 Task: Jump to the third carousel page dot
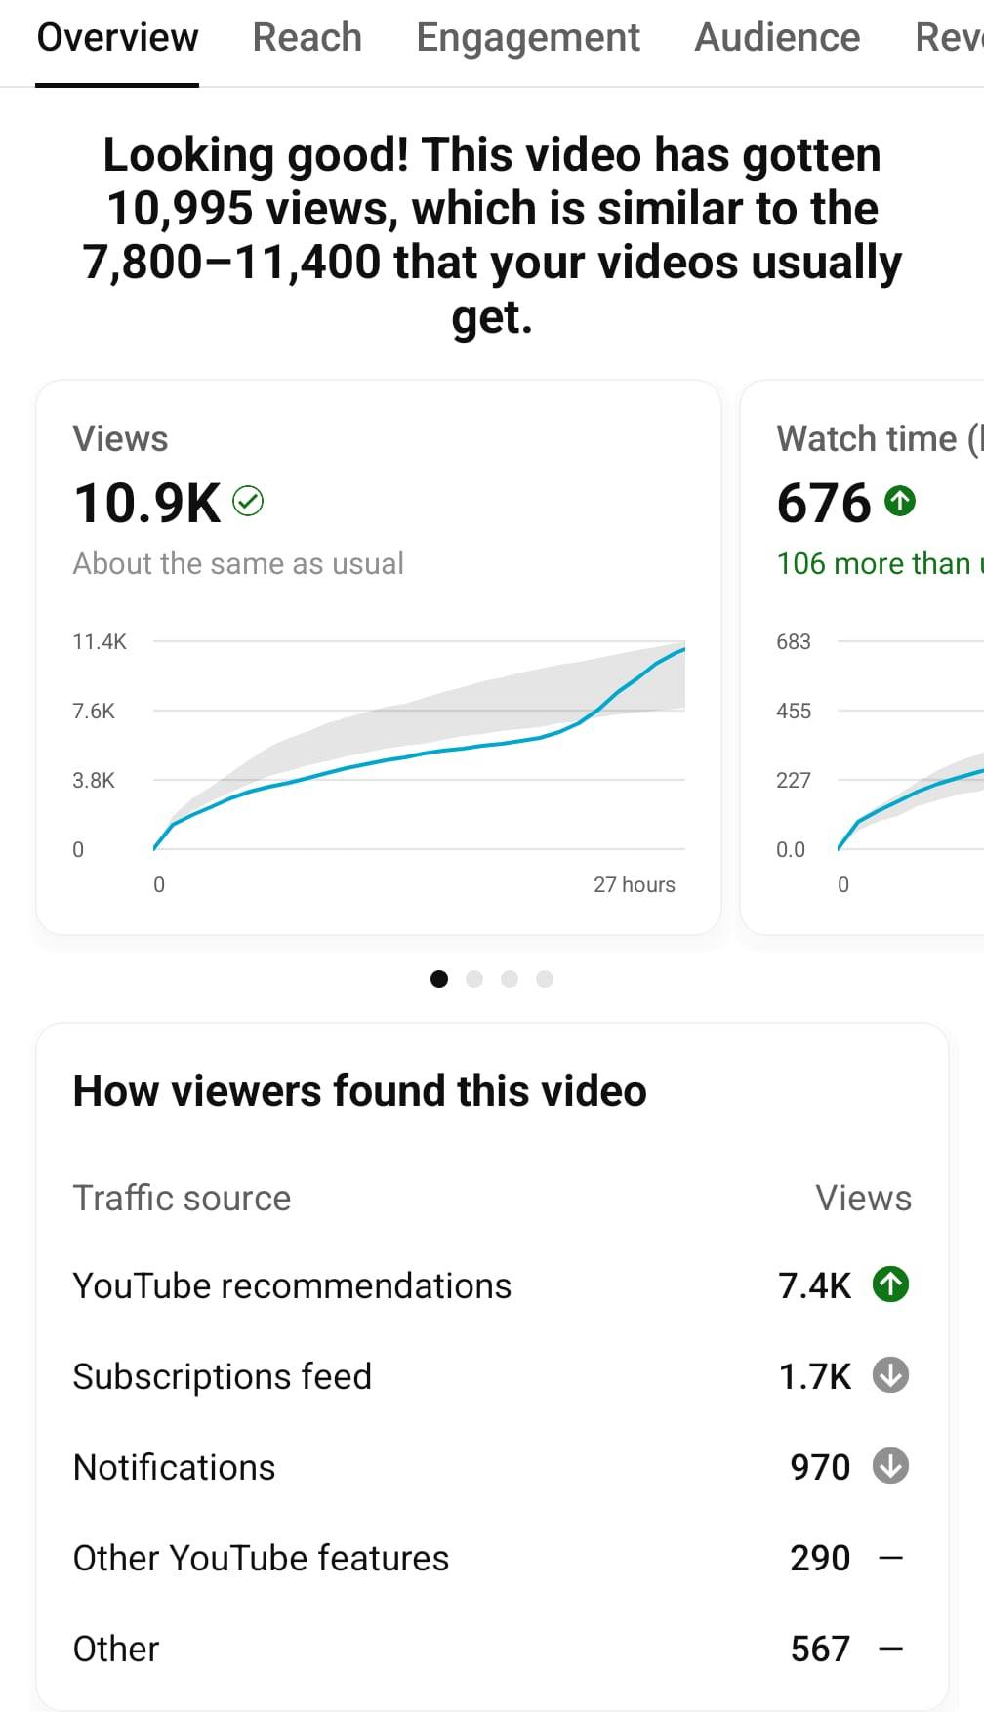click(x=510, y=979)
